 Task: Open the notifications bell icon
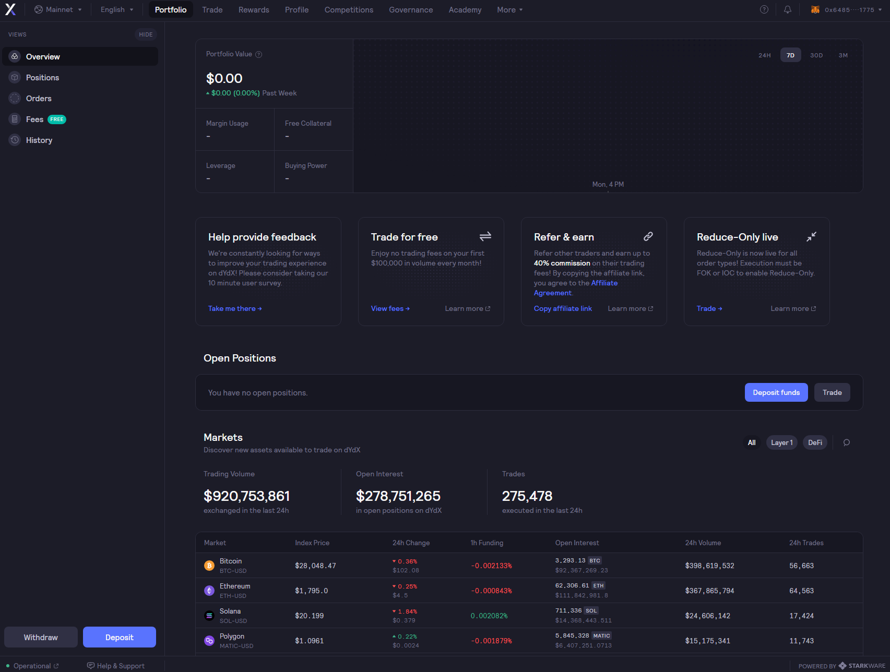pyautogui.click(x=788, y=9)
